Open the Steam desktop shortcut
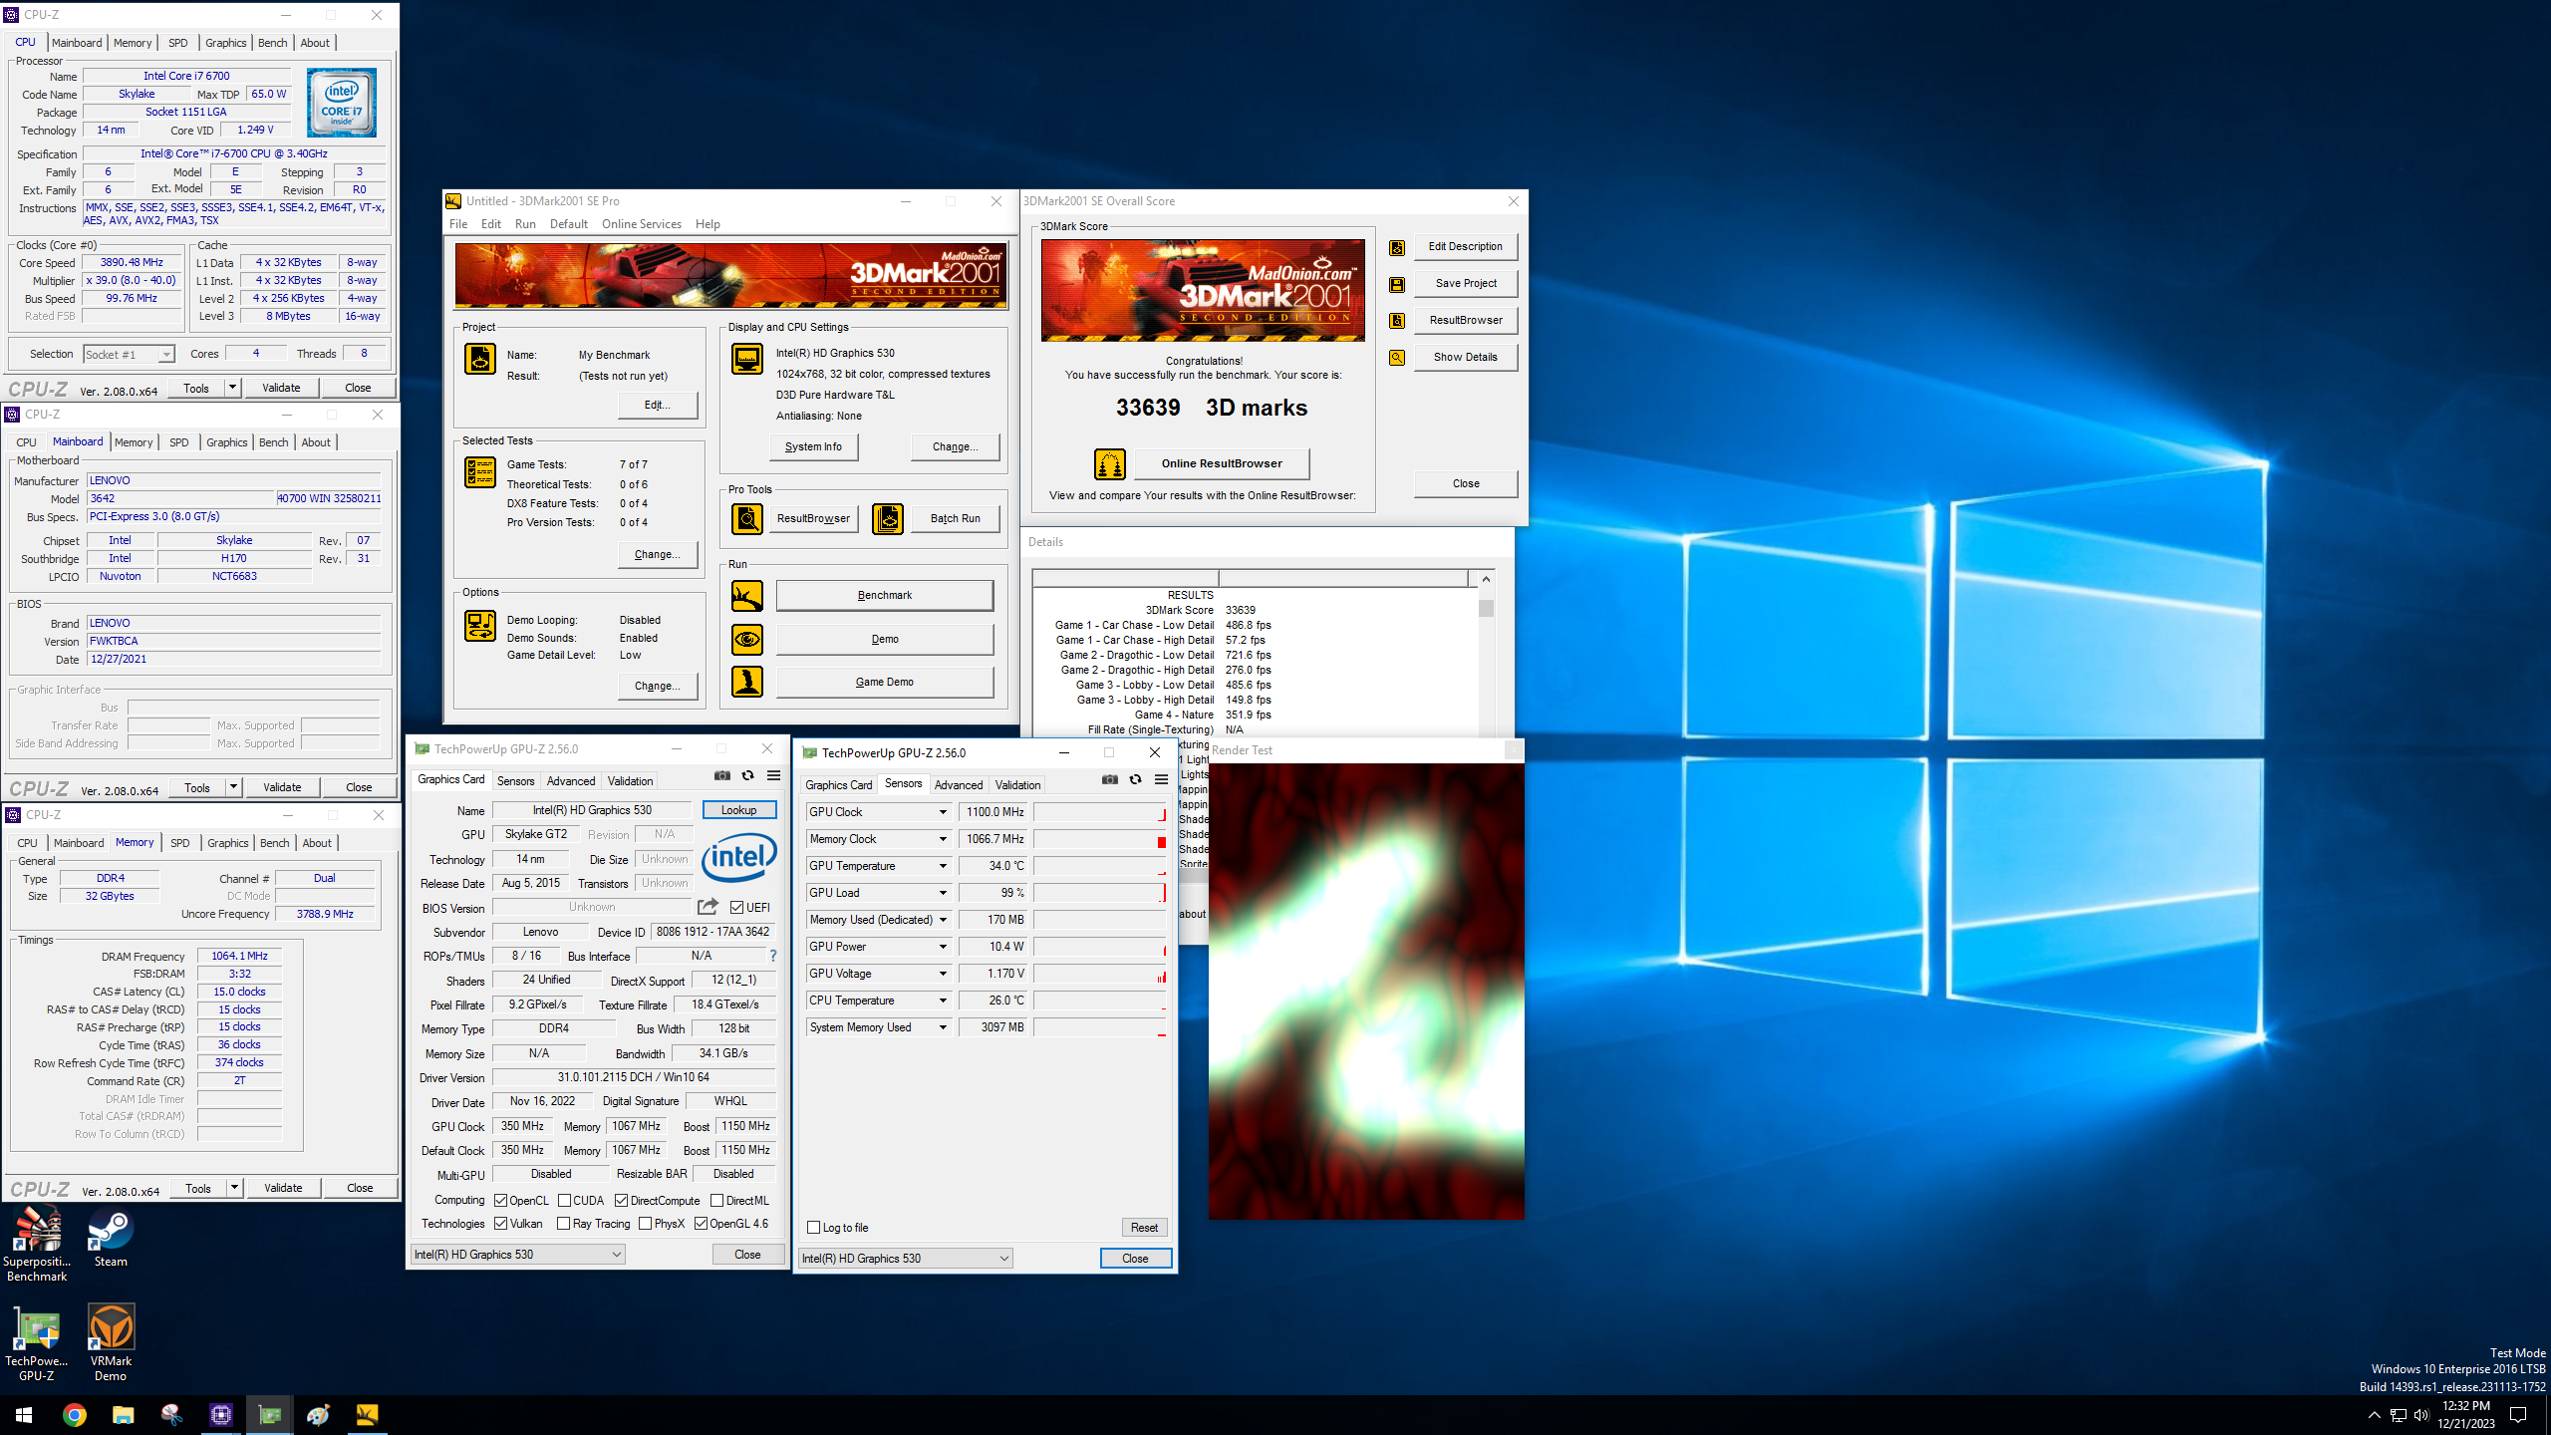The image size is (2551, 1435). click(111, 1238)
